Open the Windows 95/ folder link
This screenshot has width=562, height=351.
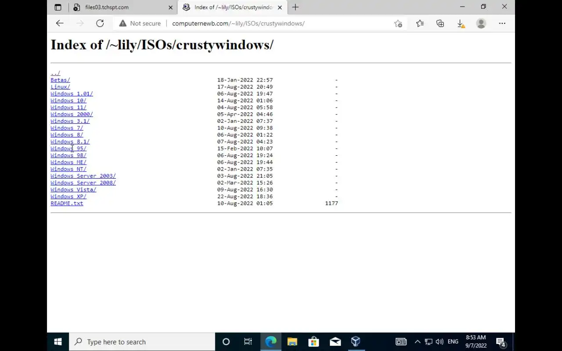tap(68, 148)
